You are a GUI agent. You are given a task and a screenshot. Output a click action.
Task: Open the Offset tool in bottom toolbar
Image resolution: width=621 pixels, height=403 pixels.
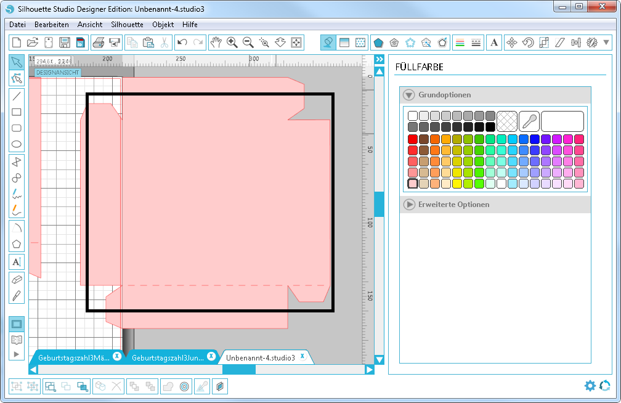pyautogui.click(x=184, y=386)
